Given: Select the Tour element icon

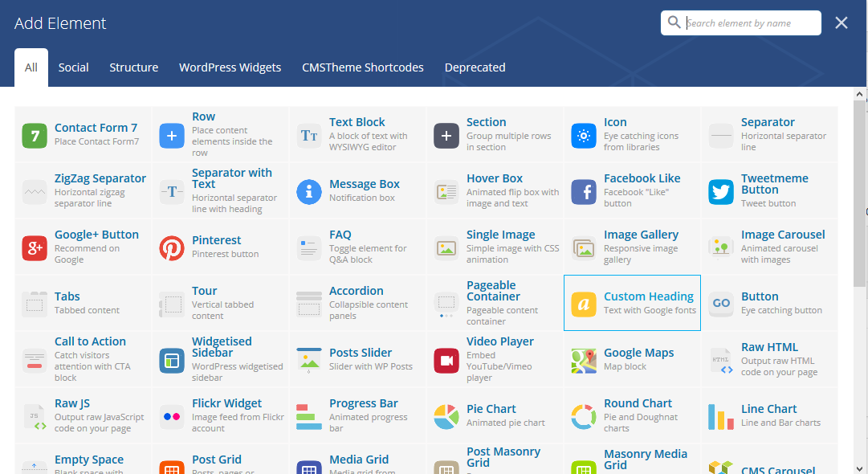Looking at the screenshot, I should click(x=172, y=304).
